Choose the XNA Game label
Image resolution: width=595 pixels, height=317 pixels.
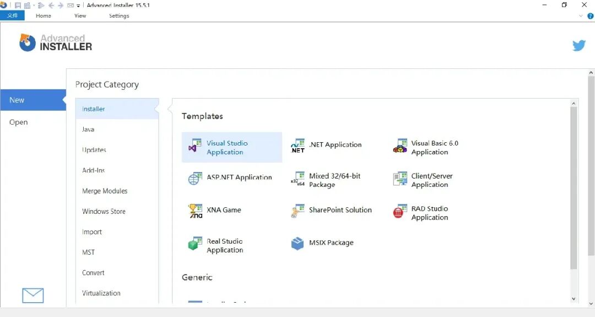pos(224,210)
